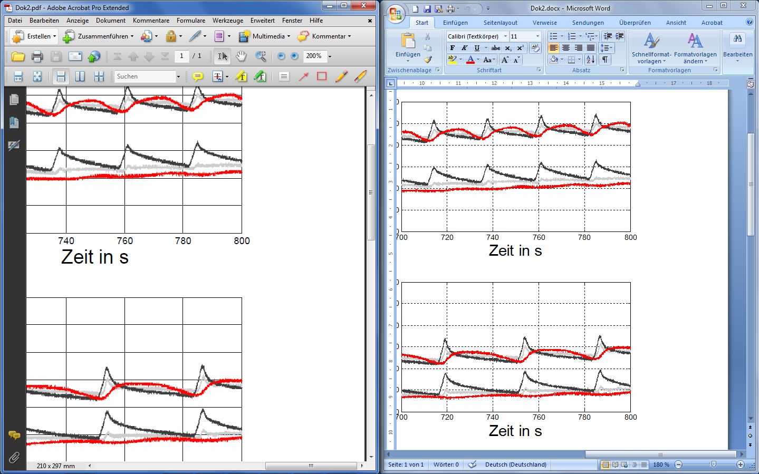This screenshot has height=474, width=759.
Task: Toggle show paragraph marks (¶)
Action: click(x=605, y=60)
